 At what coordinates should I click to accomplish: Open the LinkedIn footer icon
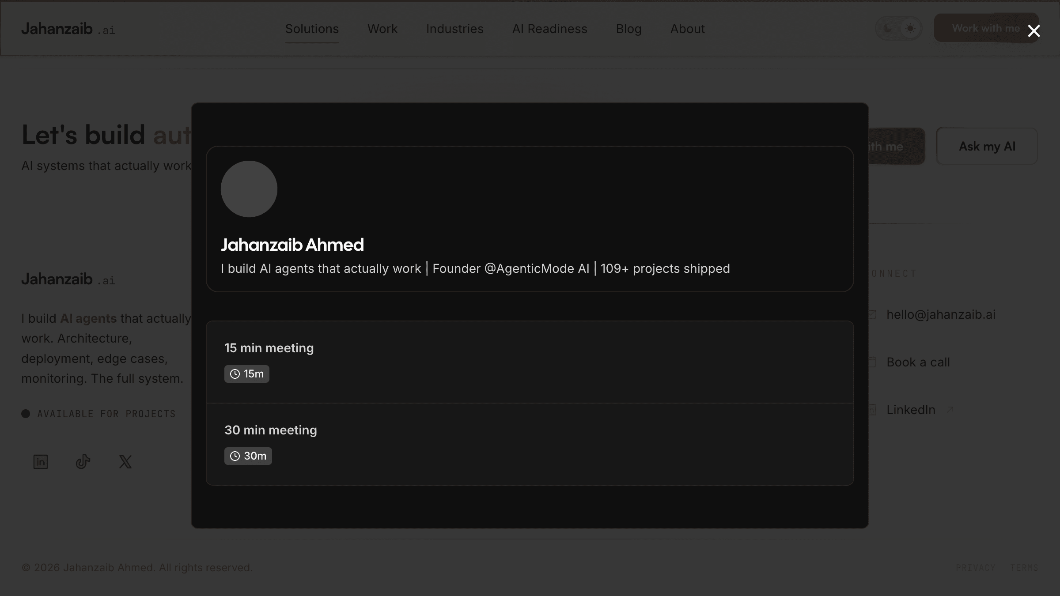[x=41, y=462]
